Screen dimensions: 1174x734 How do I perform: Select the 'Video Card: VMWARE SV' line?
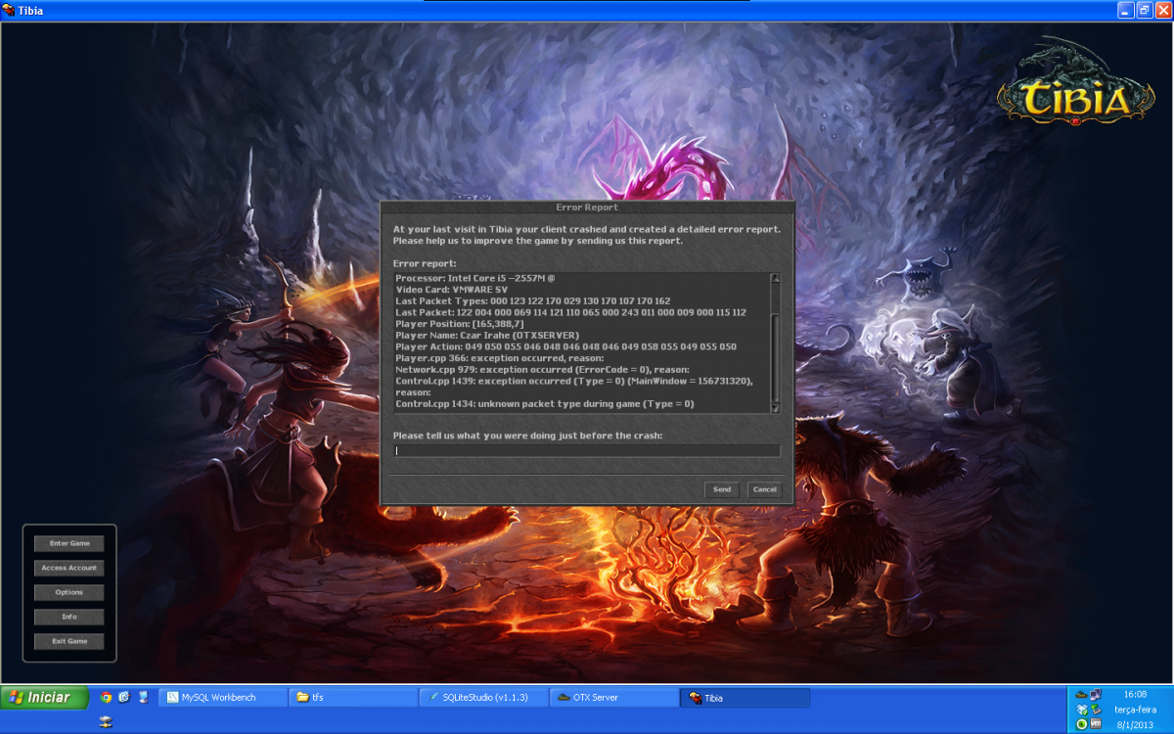[x=451, y=290]
